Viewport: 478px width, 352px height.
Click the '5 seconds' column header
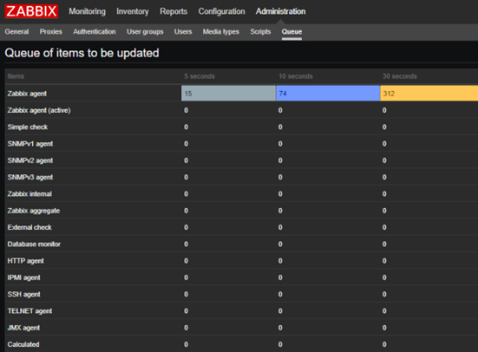click(x=200, y=76)
